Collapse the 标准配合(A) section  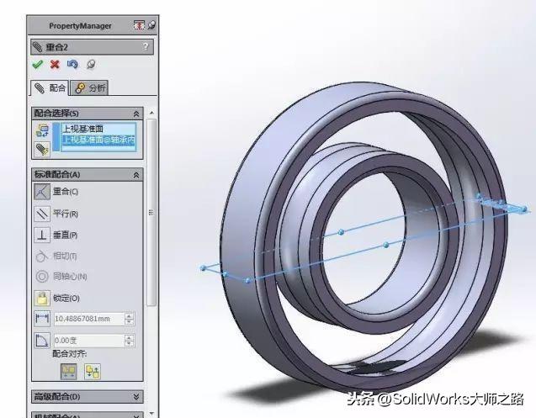tap(136, 175)
